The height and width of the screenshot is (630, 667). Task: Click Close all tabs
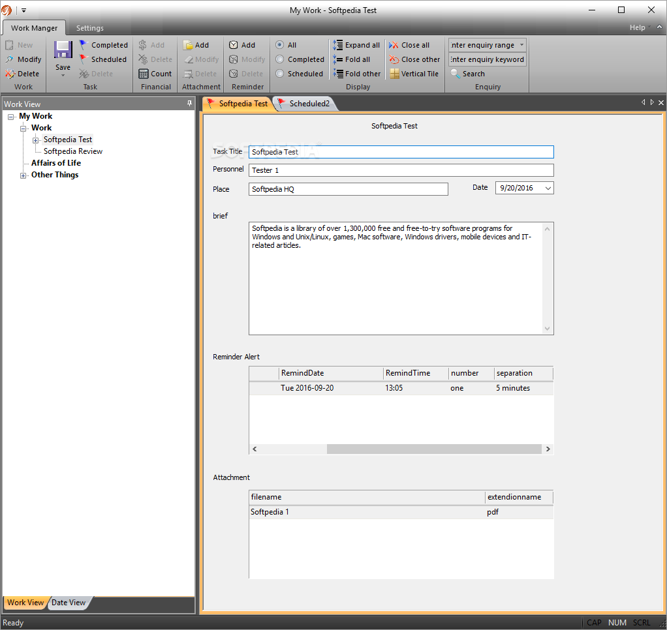point(409,45)
